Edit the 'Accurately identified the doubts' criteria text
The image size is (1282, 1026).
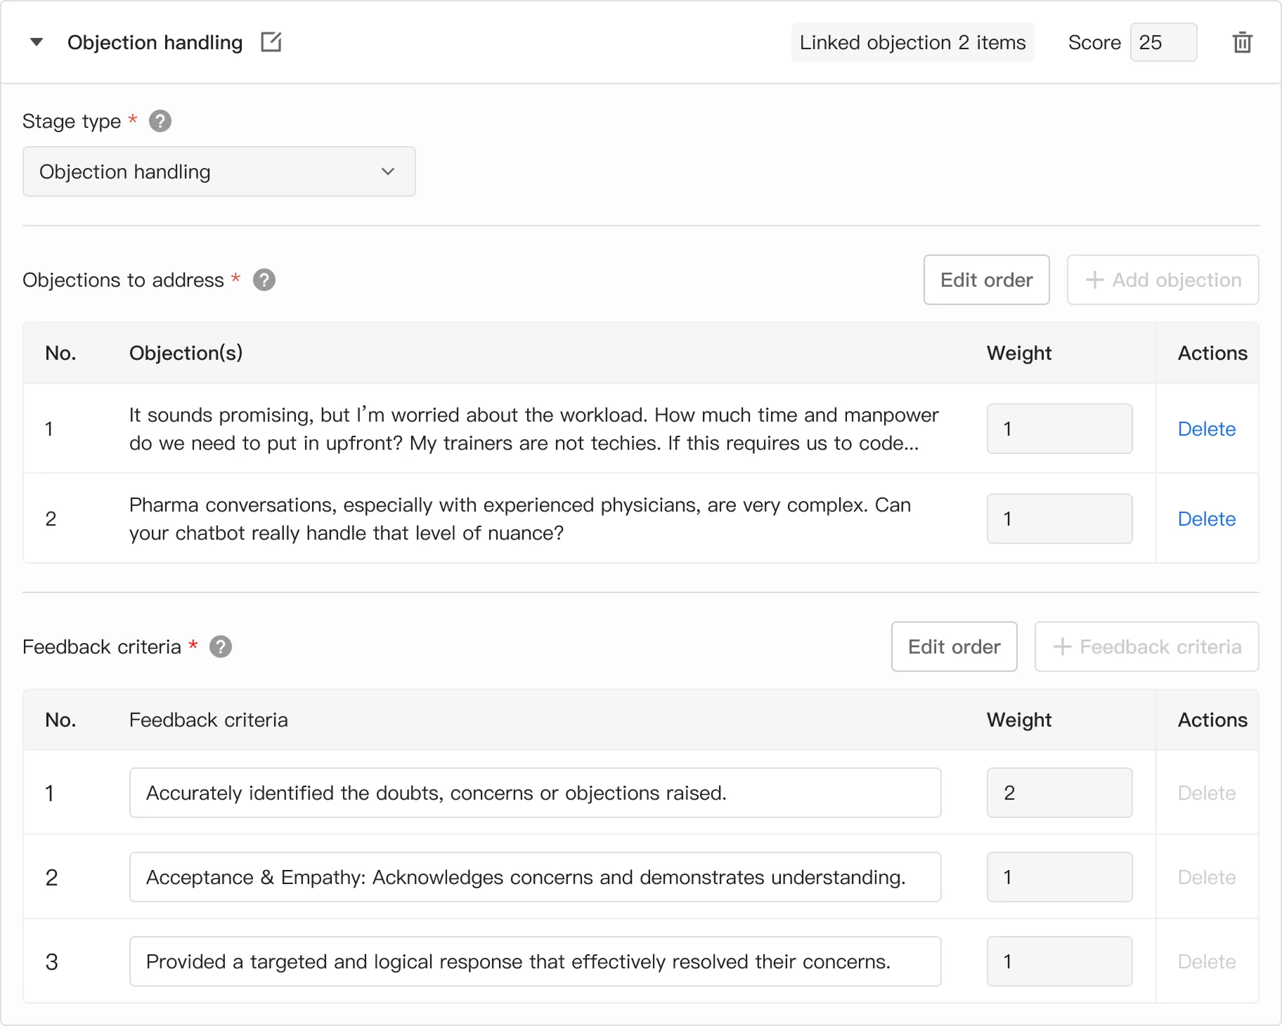[535, 793]
